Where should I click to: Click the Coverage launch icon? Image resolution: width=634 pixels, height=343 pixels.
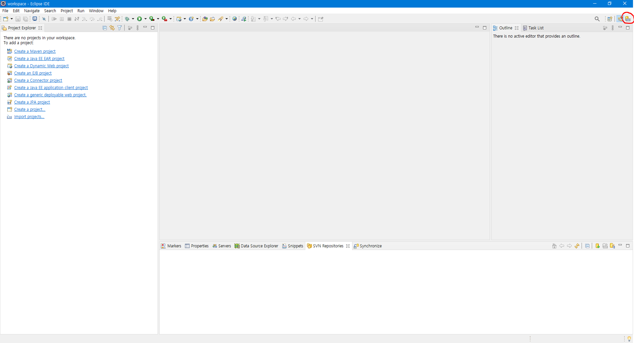(x=152, y=19)
